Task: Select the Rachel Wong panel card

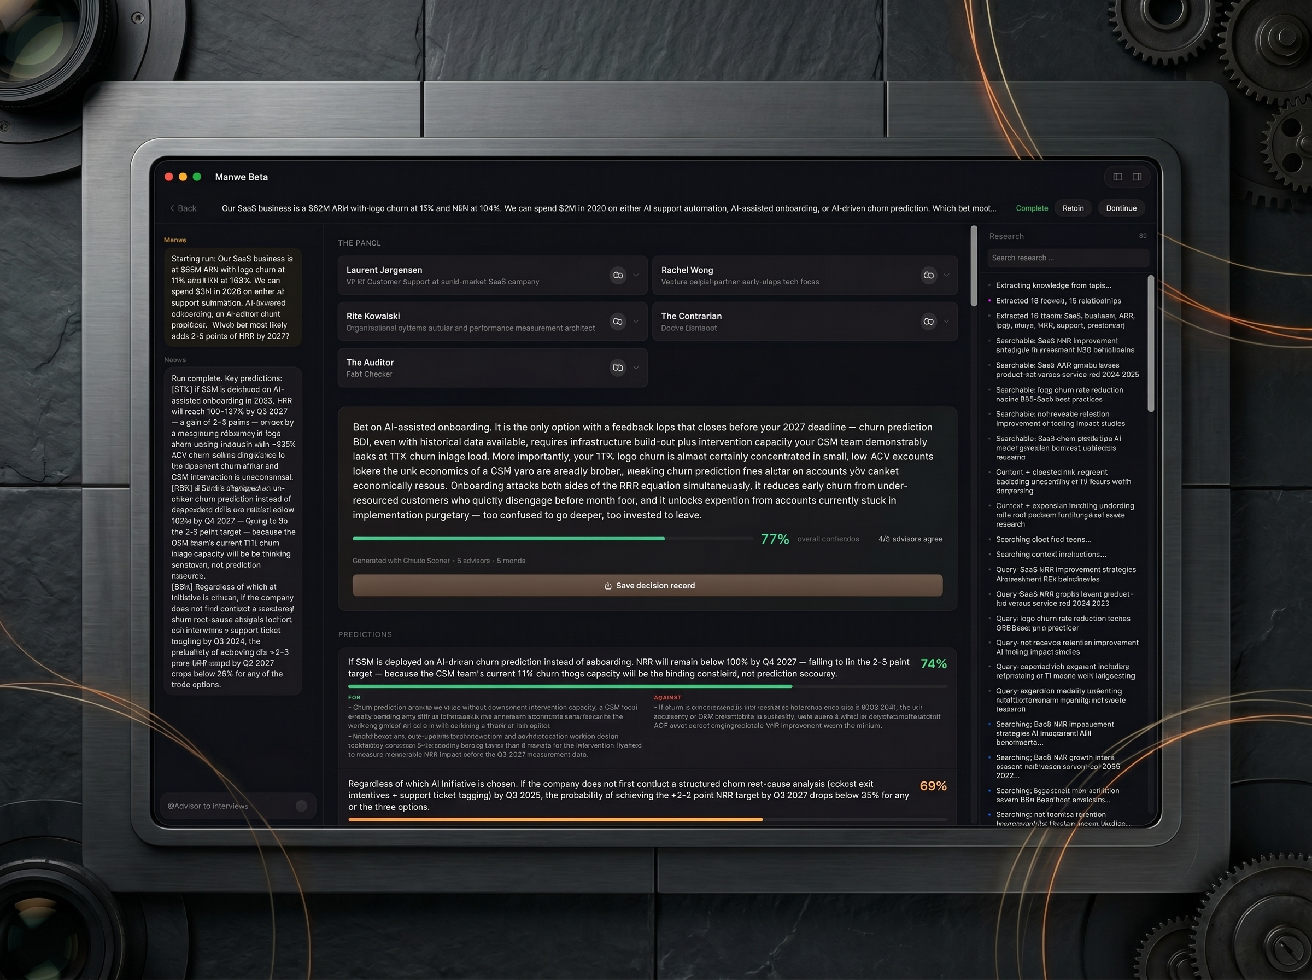Action: (x=805, y=275)
